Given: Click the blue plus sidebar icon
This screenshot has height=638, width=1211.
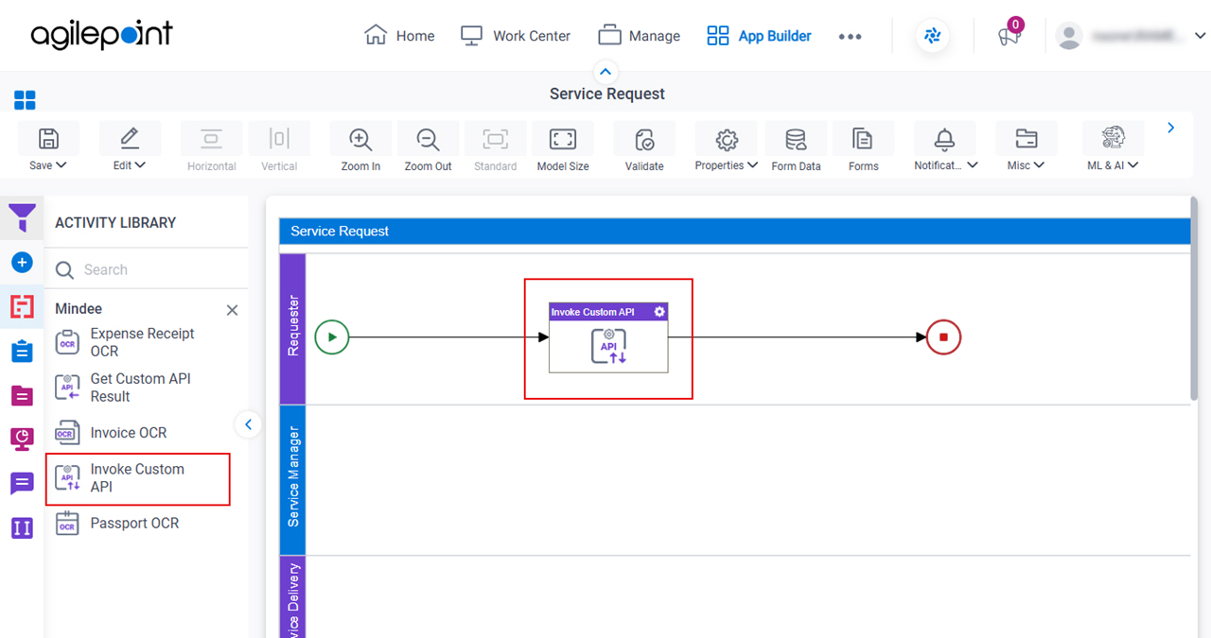Looking at the screenshot, I should [x=22, y=262].
